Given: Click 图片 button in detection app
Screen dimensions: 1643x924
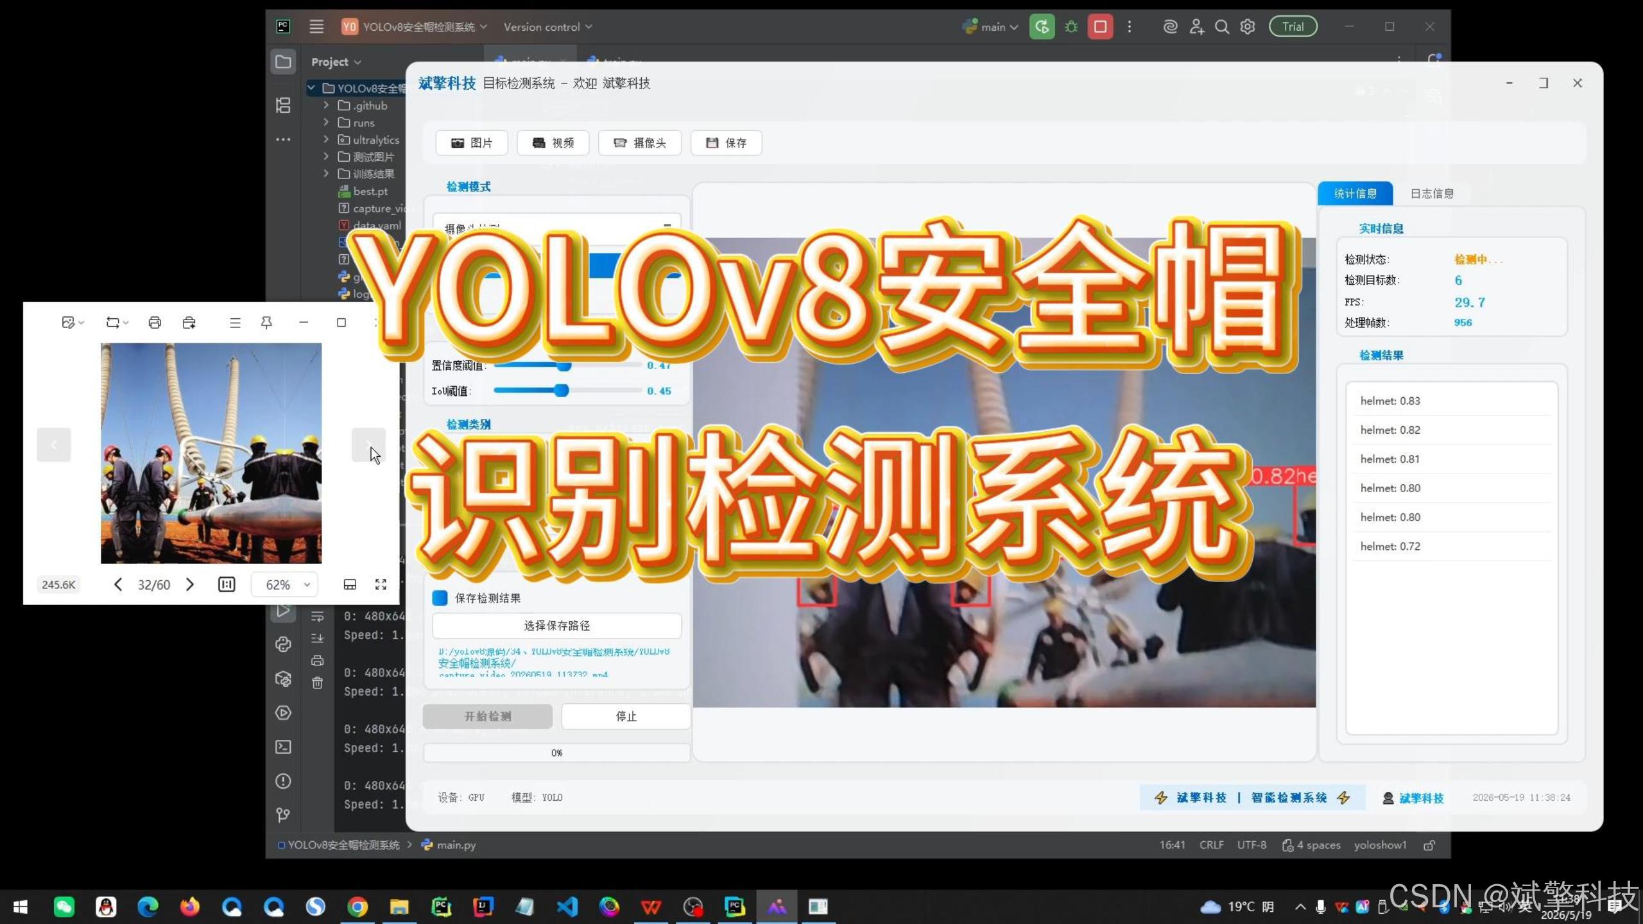Looking at the screenshot, I should click(472, 143).
